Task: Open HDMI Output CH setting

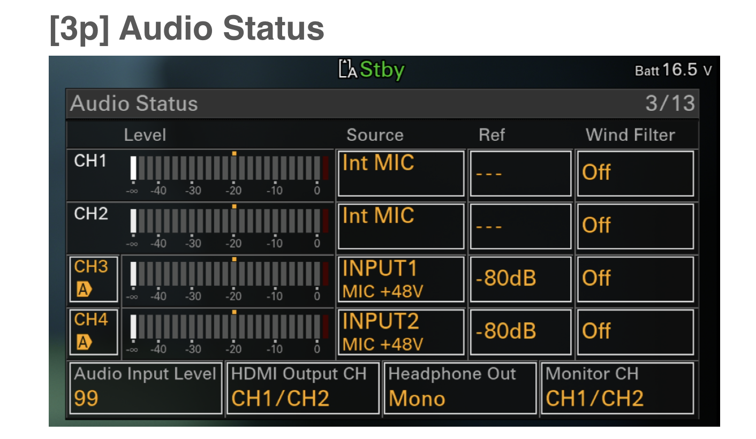Action: tap(303, 388)
